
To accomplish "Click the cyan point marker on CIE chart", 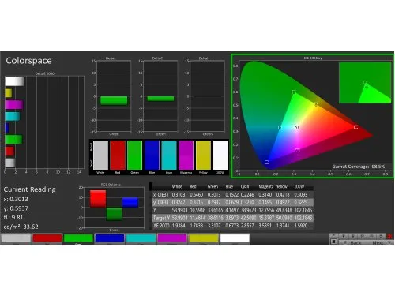I will [x=280, y=128].
